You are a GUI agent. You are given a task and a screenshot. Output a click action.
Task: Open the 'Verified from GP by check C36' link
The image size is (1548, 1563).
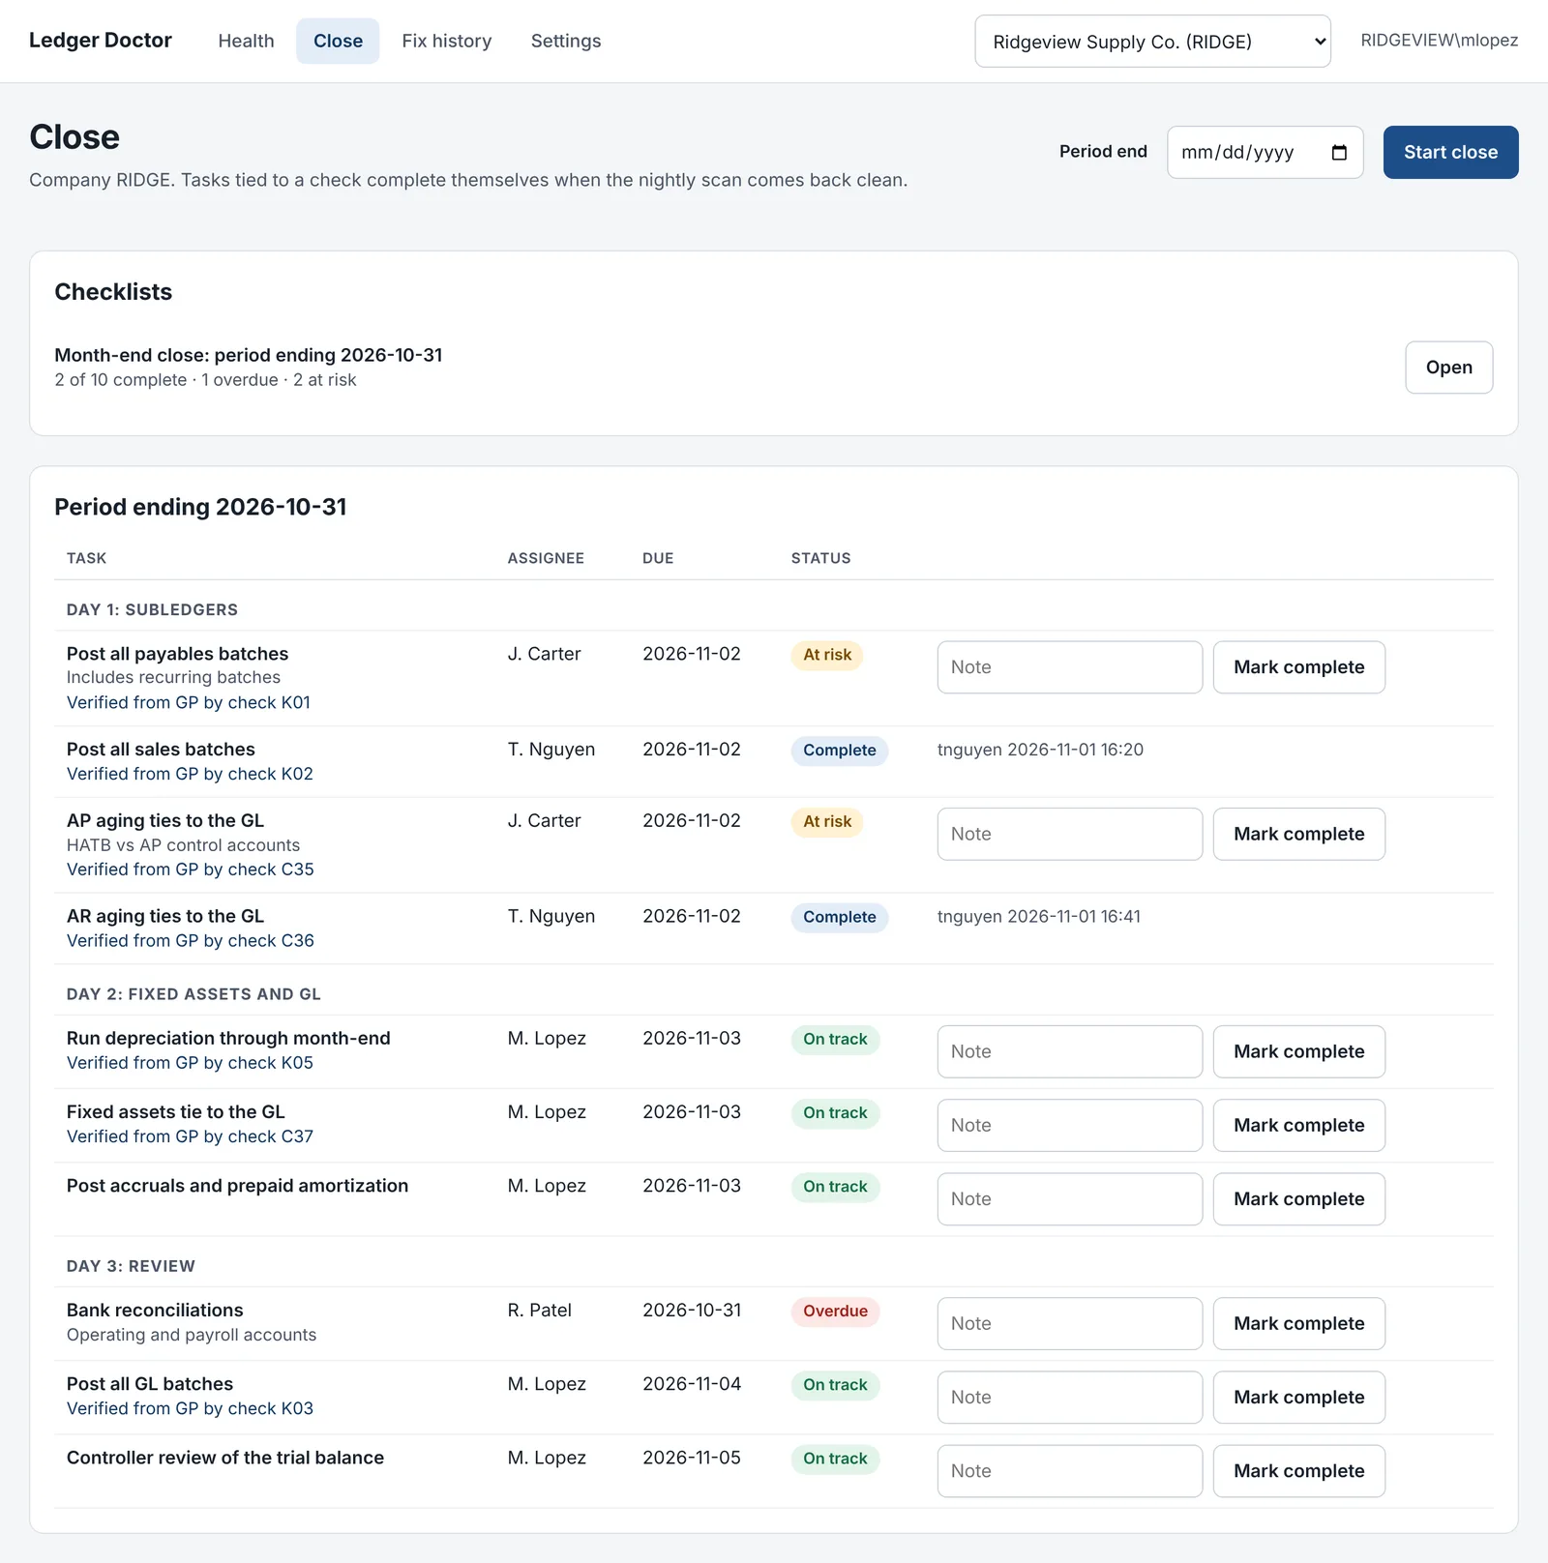pyautogui.click(x=191, y=940)
